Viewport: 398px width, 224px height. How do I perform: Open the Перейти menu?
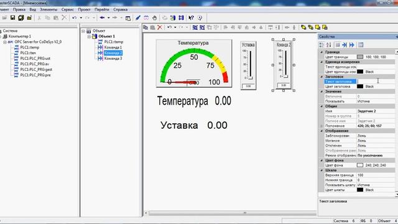pyautogui.click(x=102, y=9)
